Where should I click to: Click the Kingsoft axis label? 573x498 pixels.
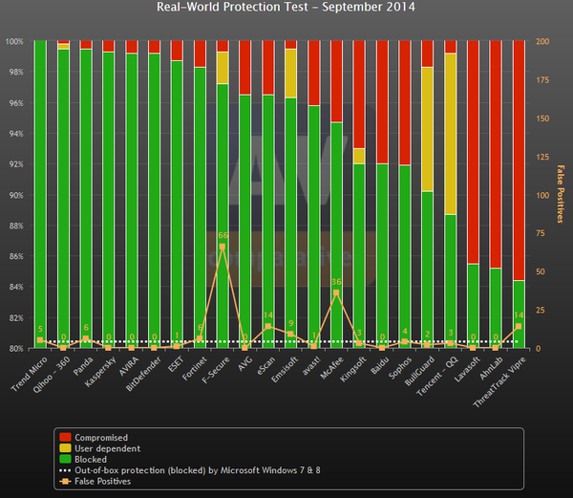[352, 369]
